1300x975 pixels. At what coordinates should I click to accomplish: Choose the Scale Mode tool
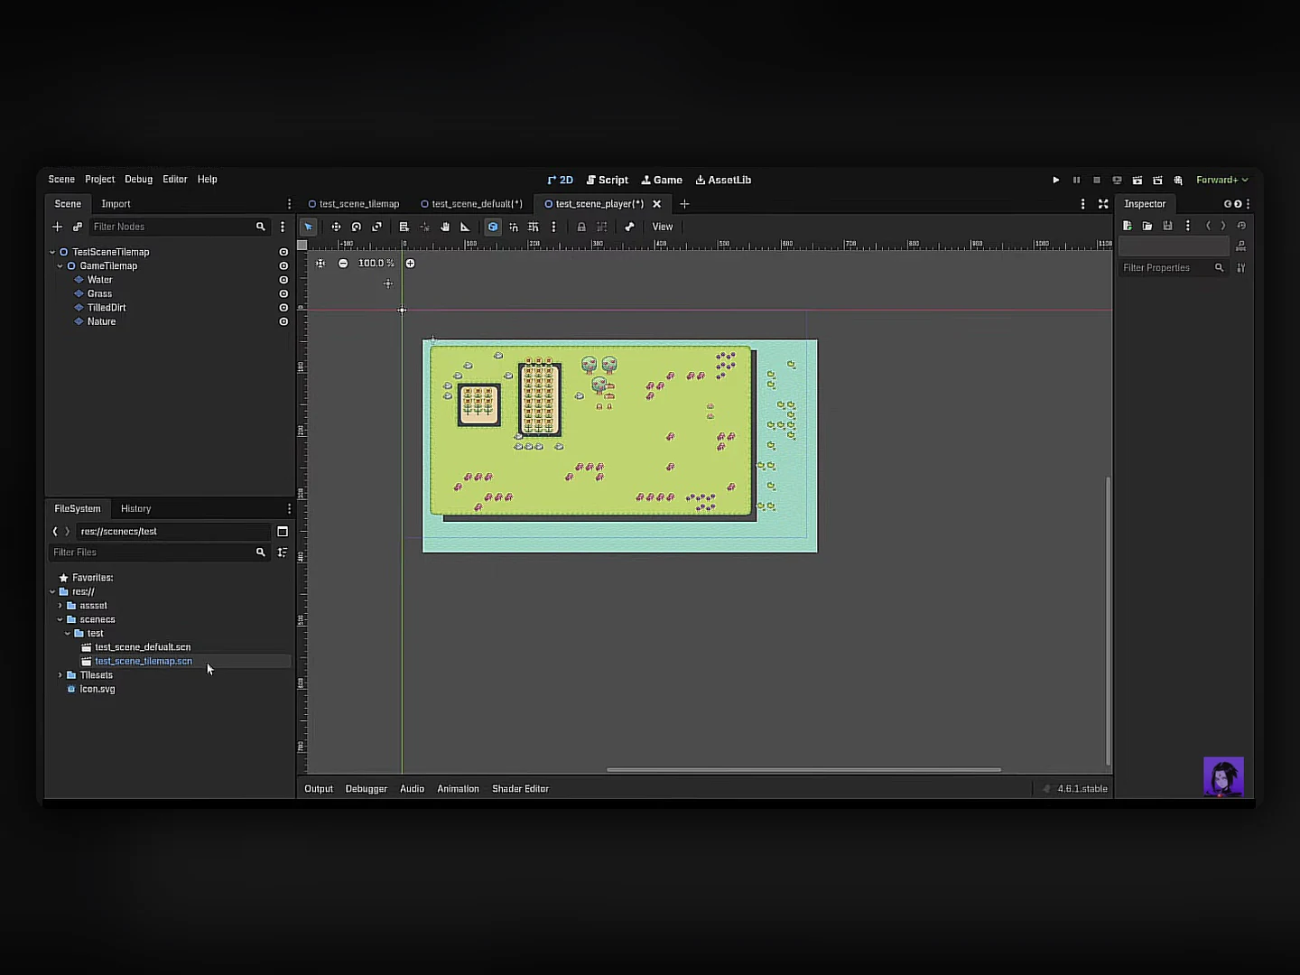[376, 227]
